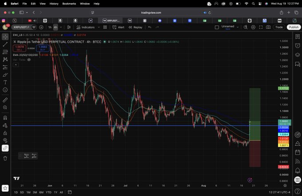Image resolution: width=302 pixels, height=196 pixels.
Task: Open the calendar panel on right sidebar
Action: 298,153
